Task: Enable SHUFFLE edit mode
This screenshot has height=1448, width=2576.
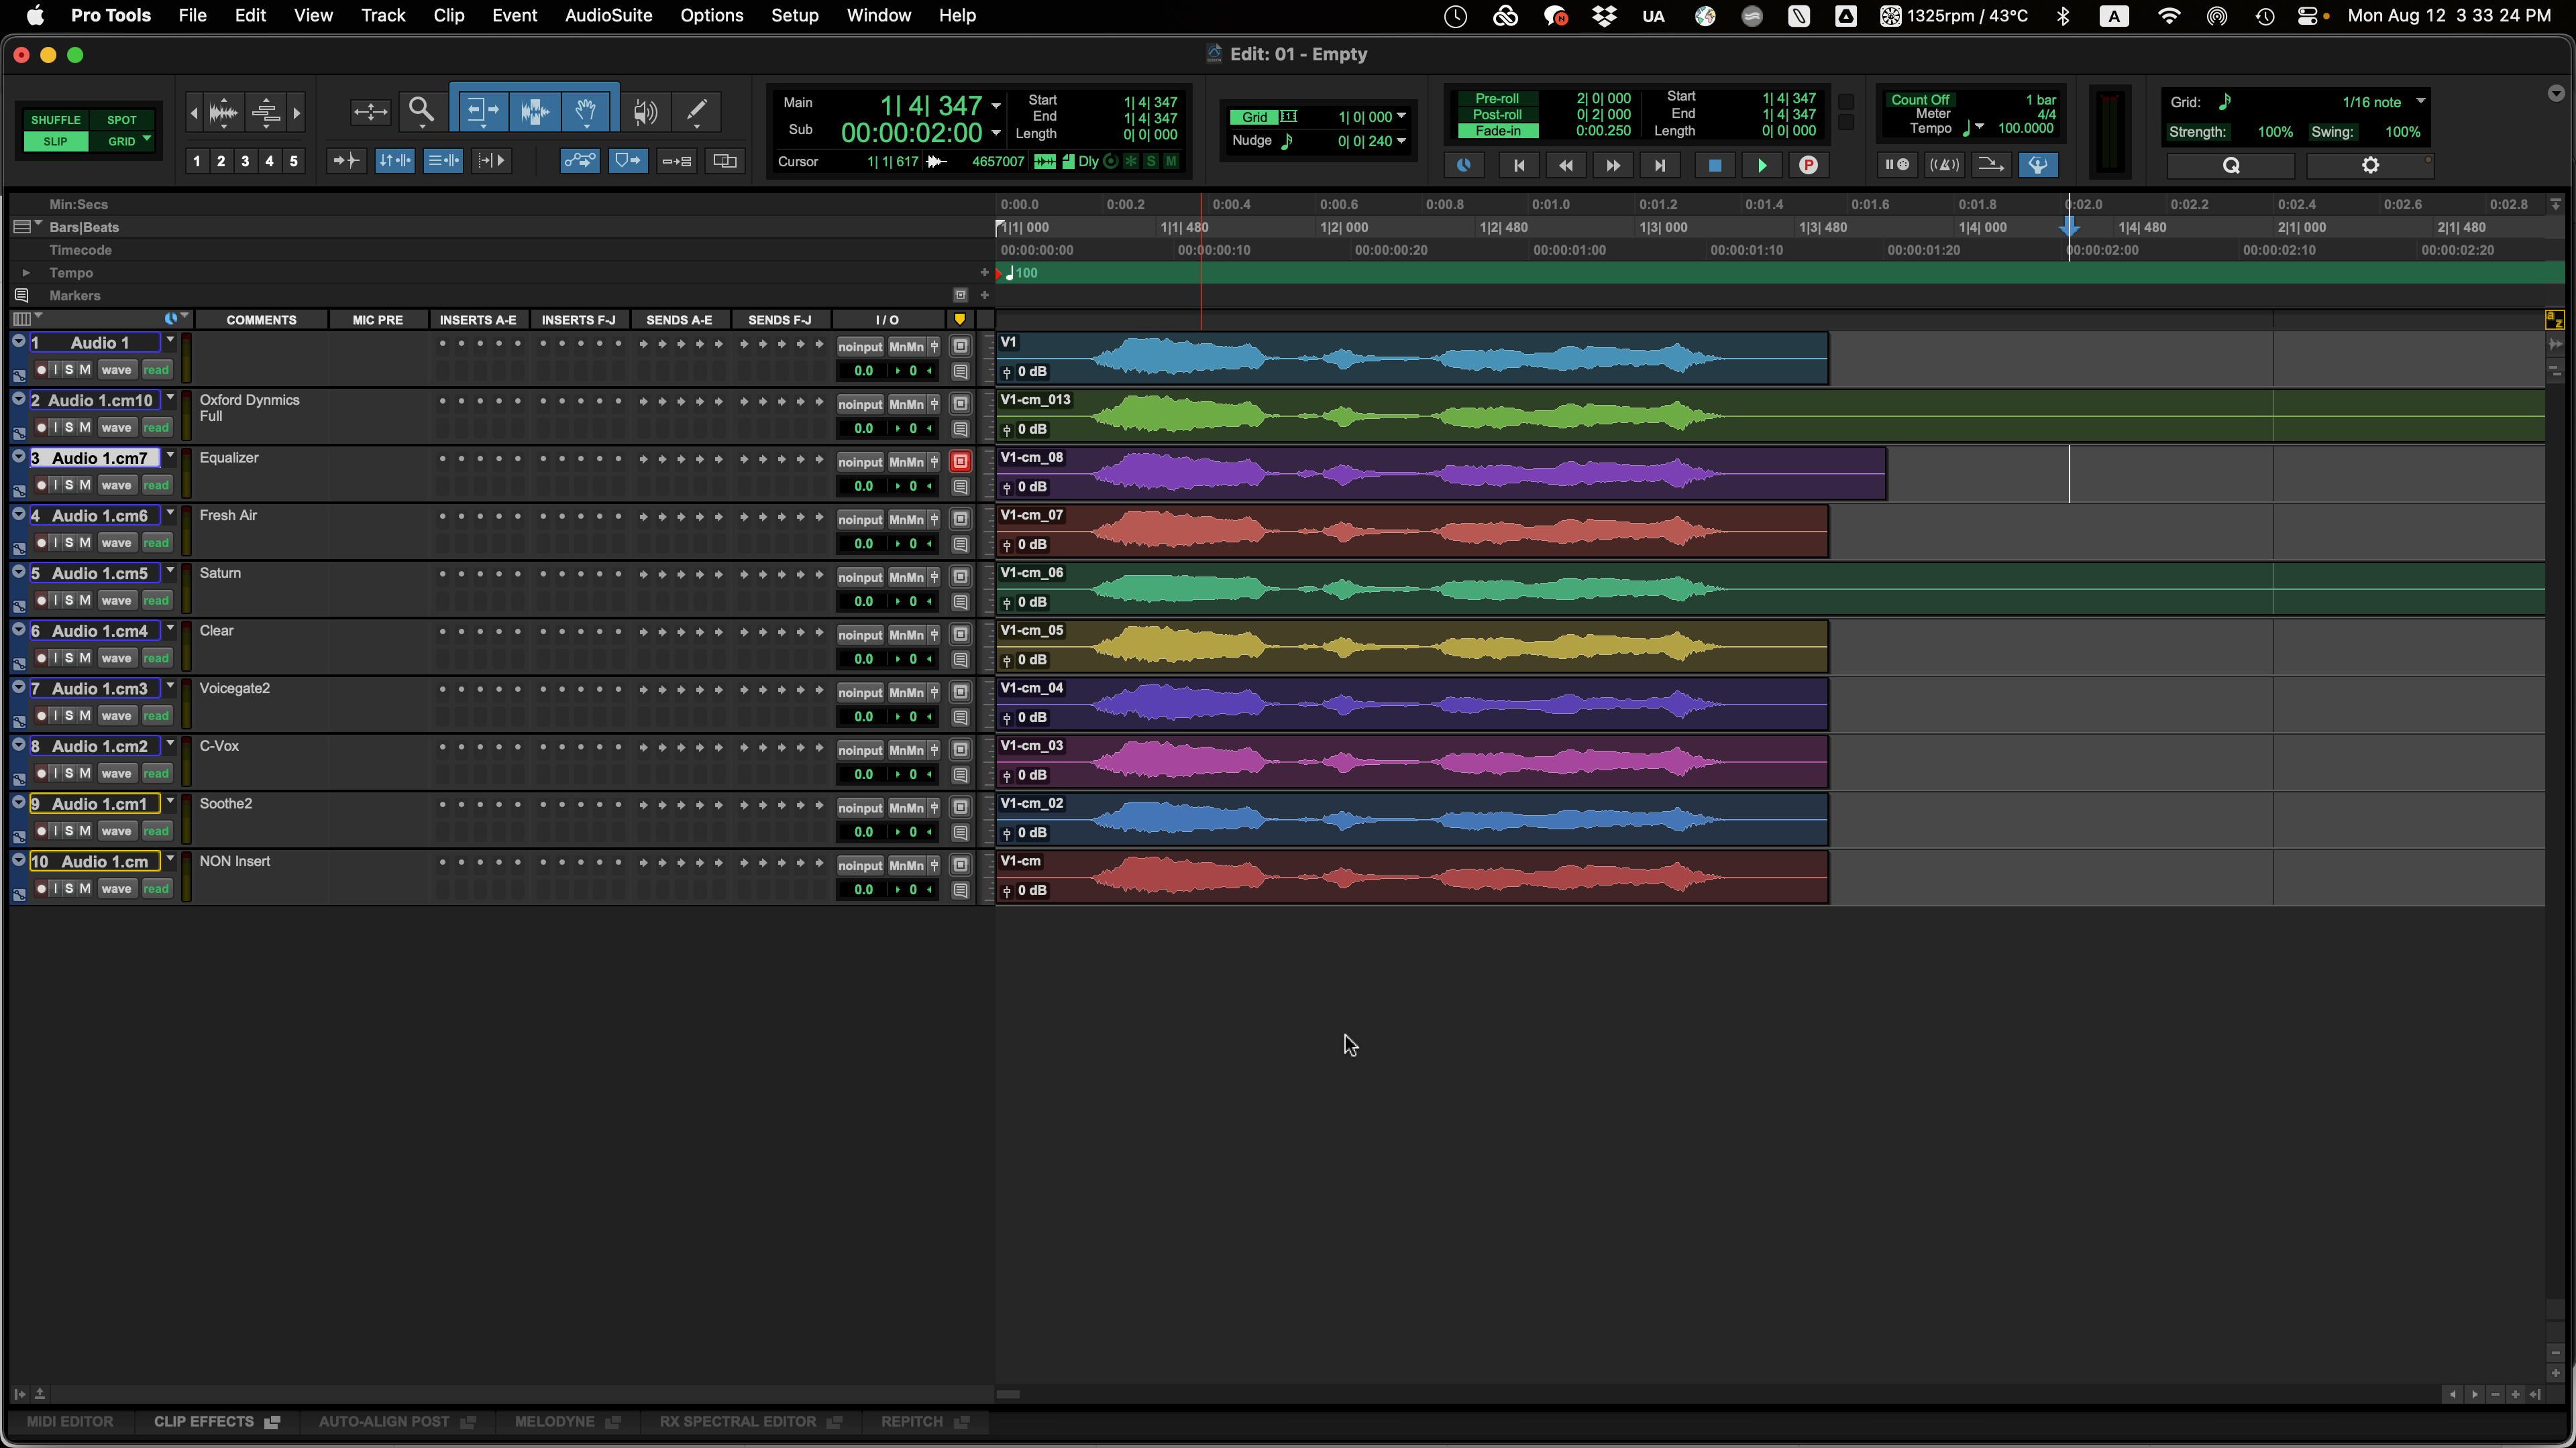Action: tap(55, 120)
